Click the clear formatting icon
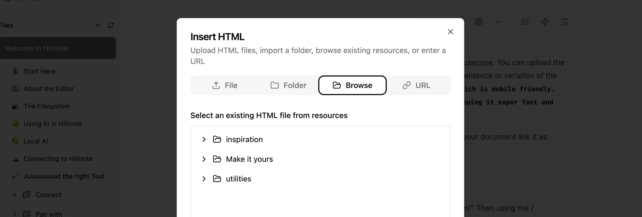 point(564,22)
